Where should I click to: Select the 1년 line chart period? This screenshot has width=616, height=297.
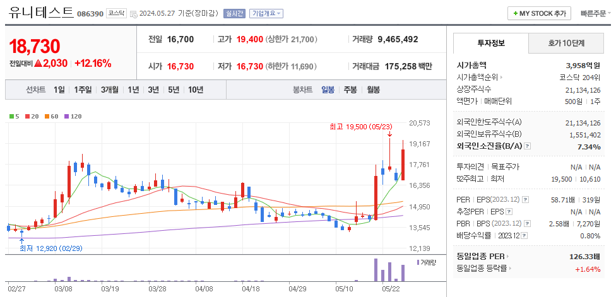click(133, 90)
